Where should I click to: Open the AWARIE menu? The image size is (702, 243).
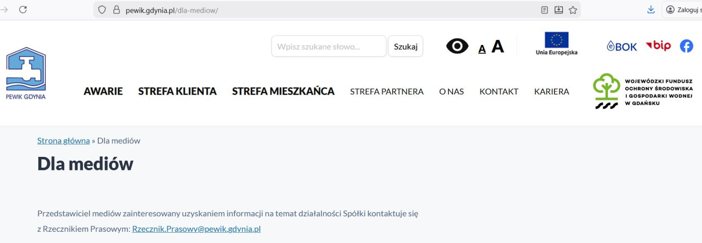tap(103, 91)
